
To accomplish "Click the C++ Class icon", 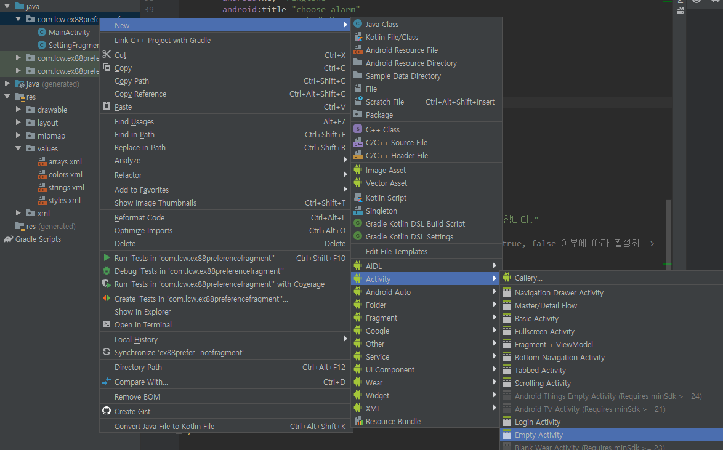I will click(x=358, y=129).
